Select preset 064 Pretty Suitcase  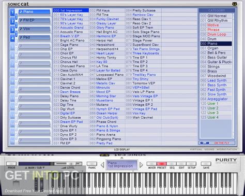[143, 10]
